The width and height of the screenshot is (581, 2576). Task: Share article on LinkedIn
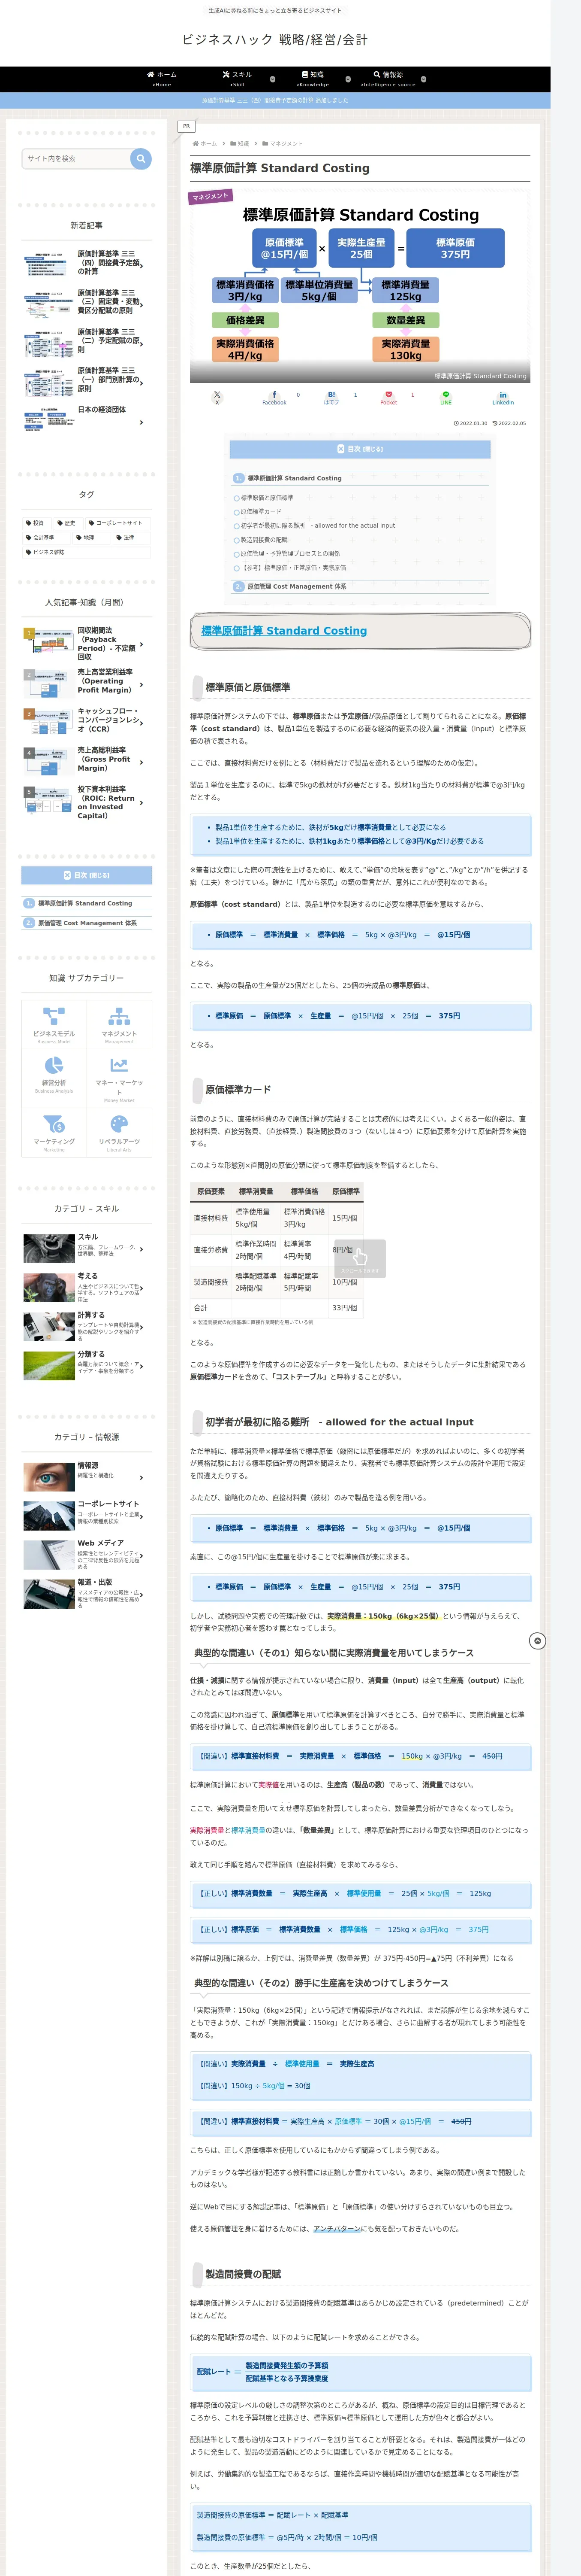(x=503, y=398)
